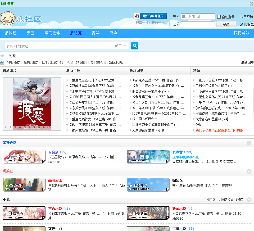254x231 pixels.
Task: Select slide number 5 in the image slideshow
Action: point(25,128)
